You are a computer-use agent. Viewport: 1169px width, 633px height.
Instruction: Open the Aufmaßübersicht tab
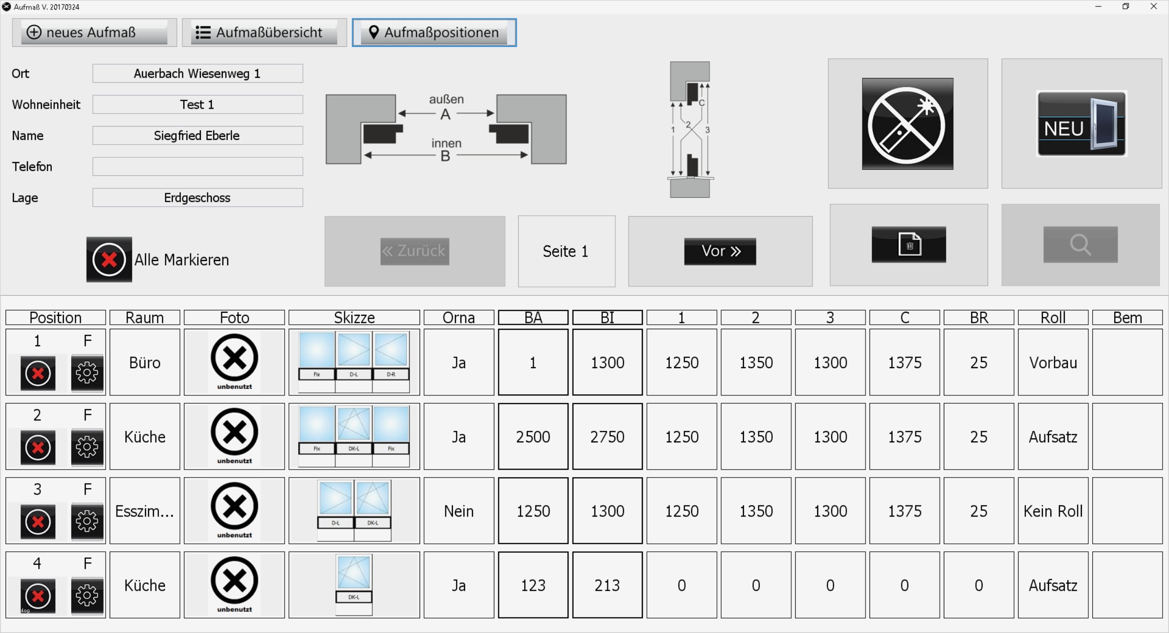click(x=264, y=32)
